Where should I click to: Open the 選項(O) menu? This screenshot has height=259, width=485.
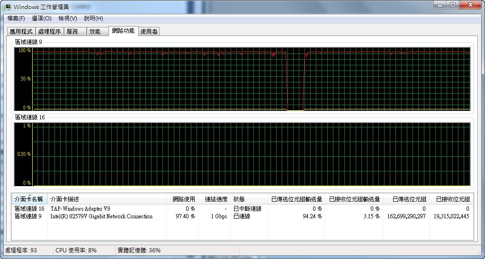coord(41,18)
